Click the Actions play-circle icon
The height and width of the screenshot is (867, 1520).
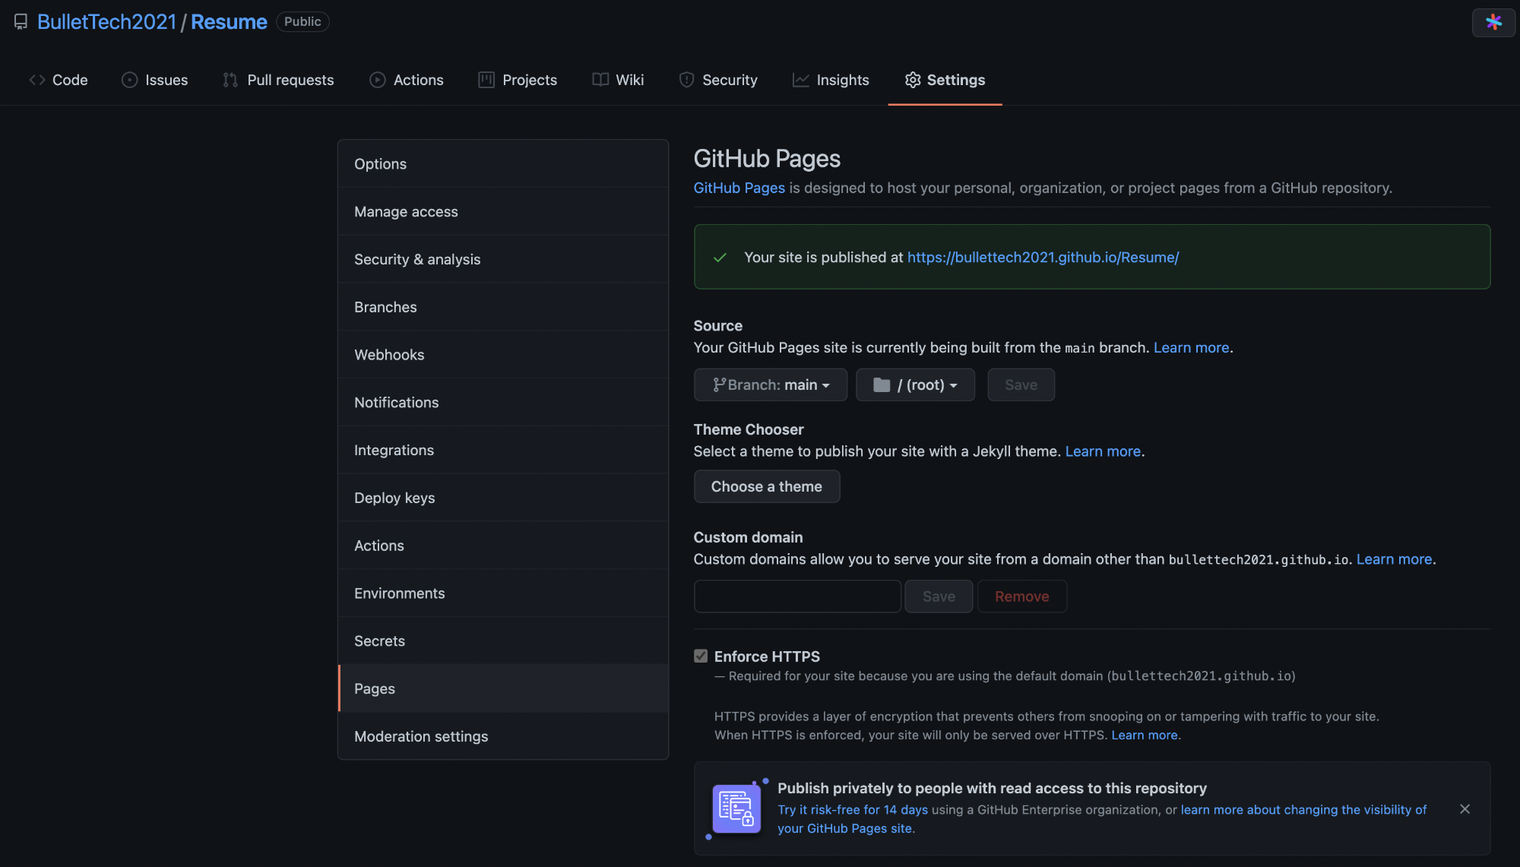pos(378,80)
